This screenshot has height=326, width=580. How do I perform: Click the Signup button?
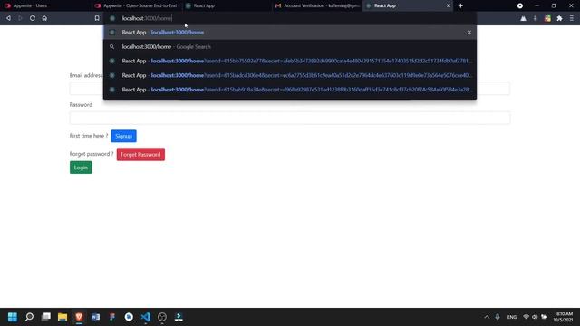pos(123,136)
